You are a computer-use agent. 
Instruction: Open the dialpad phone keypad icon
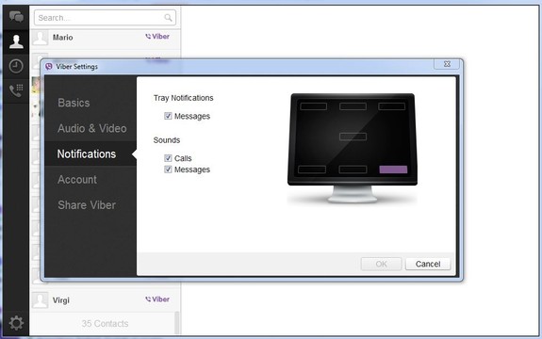coord(16,90)
